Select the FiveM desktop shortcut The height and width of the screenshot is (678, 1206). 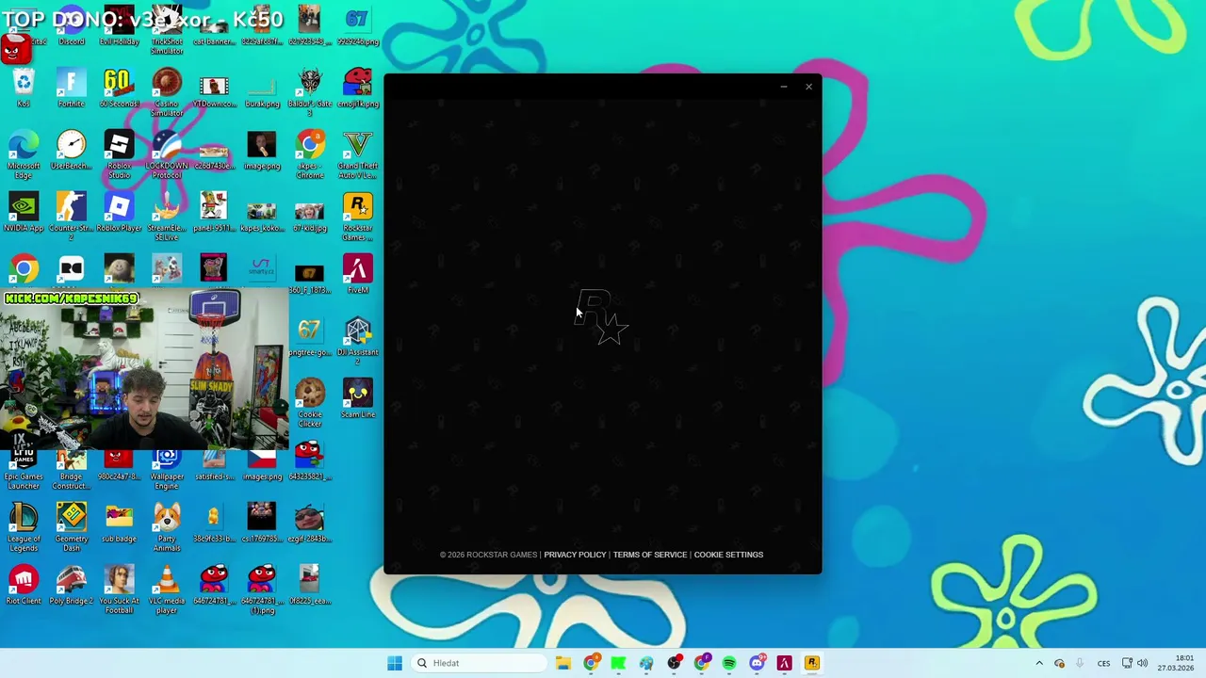[x=358, y=274]
